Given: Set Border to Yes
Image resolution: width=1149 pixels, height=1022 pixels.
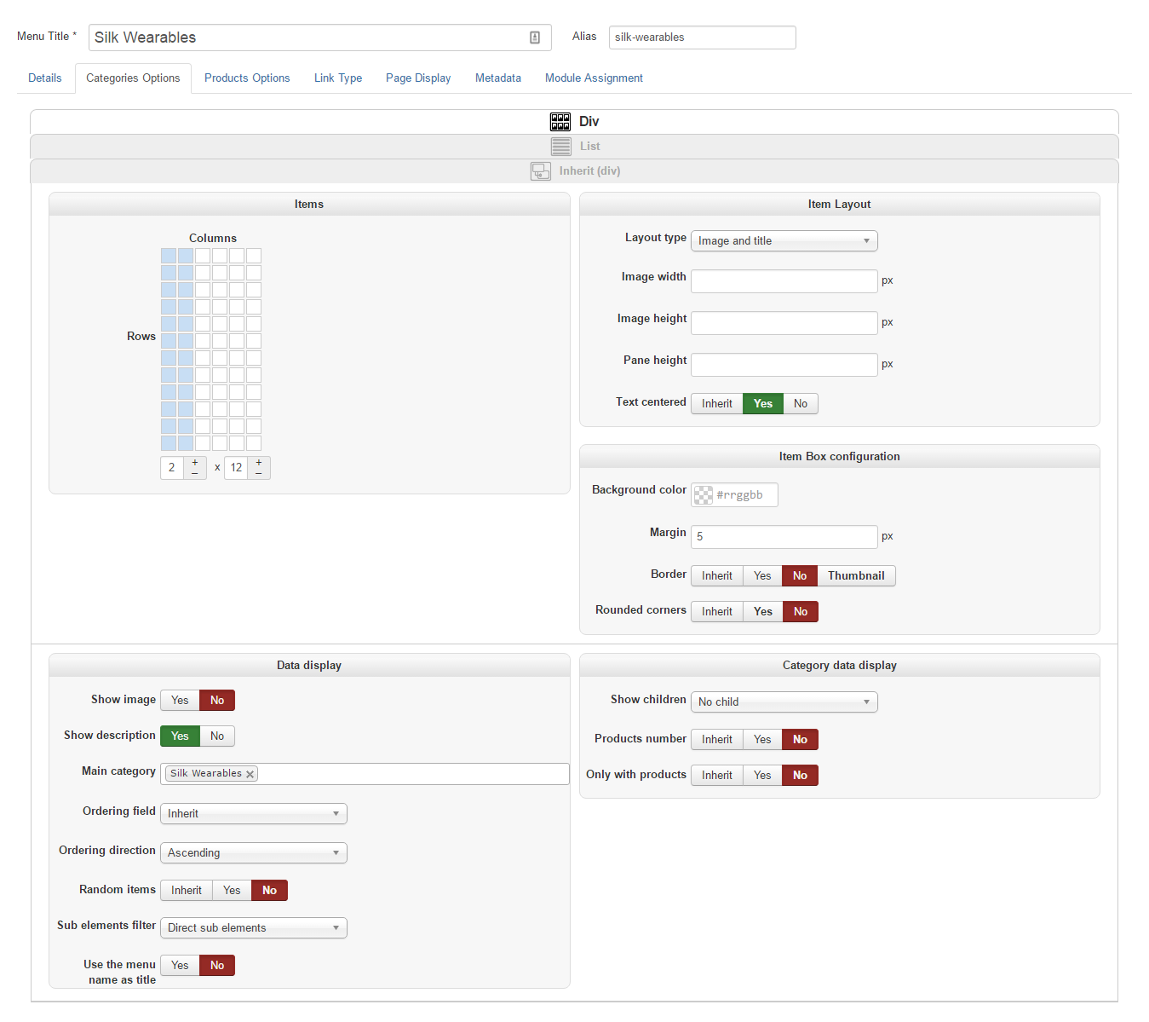Looking at the screenshot, I should click(762, 576).
